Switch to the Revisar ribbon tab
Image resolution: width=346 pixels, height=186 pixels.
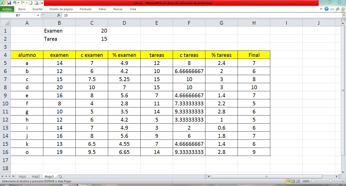(118, 9)
